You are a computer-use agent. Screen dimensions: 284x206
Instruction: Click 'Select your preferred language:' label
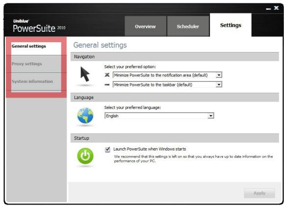point(132,107)
